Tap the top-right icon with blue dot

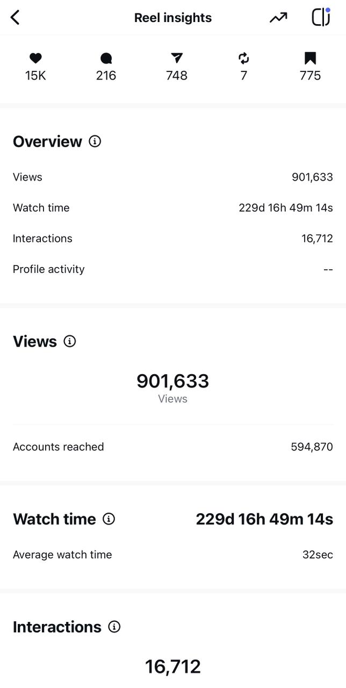(321, 17)
